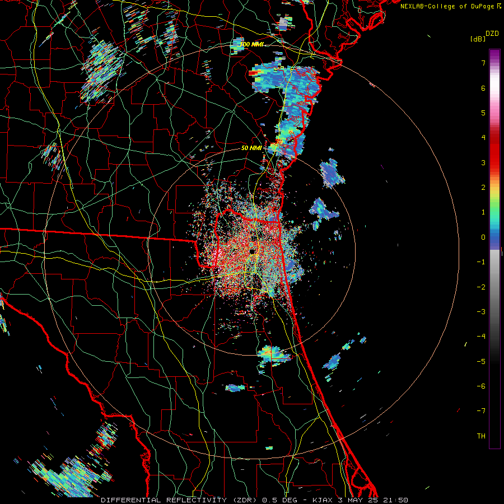Select the -3 value on color scale
This screenshot has height=504, width=504.
point(481,312)
